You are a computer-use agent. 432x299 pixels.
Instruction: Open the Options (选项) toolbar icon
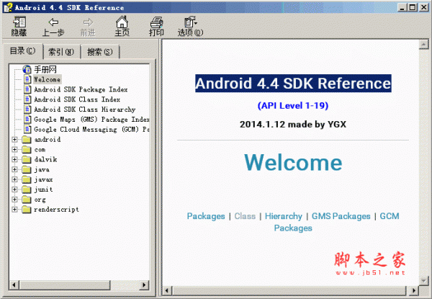[x=190, y=22]
